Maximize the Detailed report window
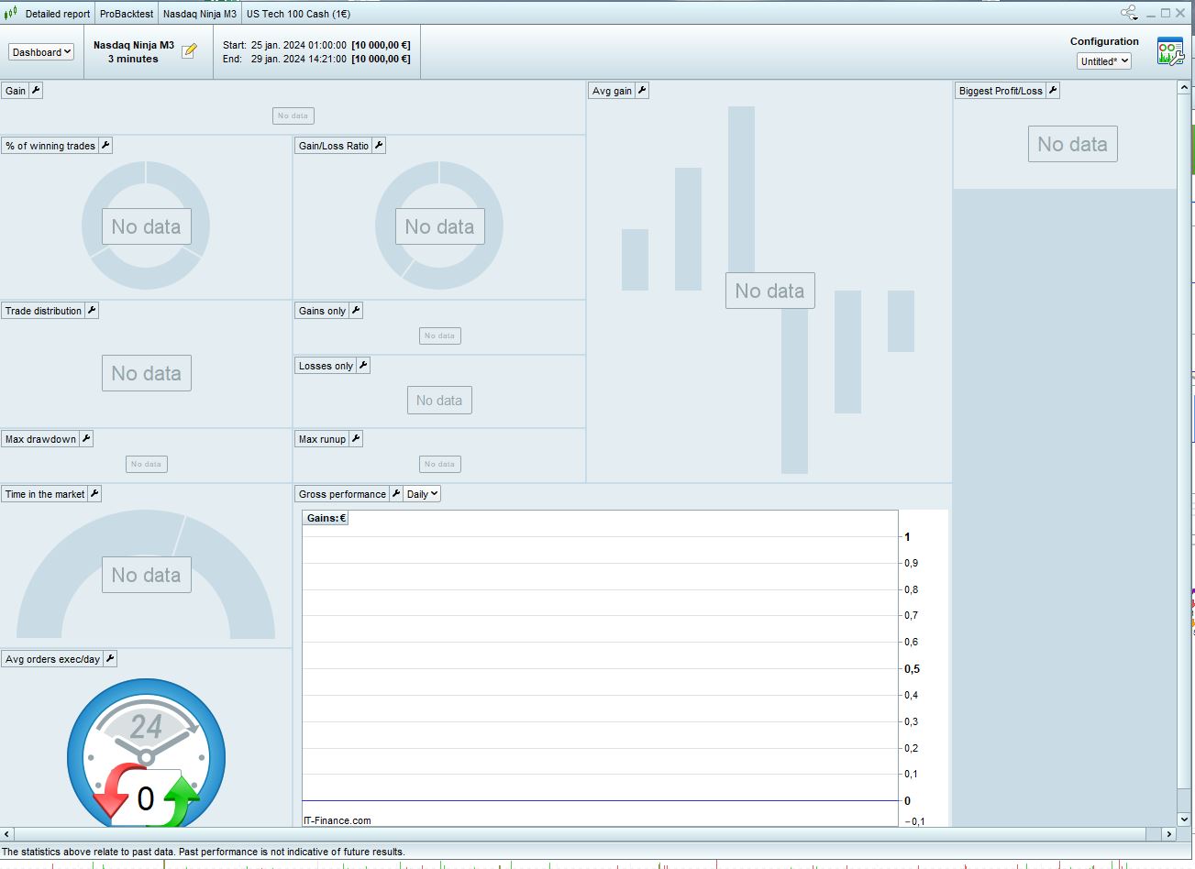Screen dimensions: 1195x869 point(1166,13)
